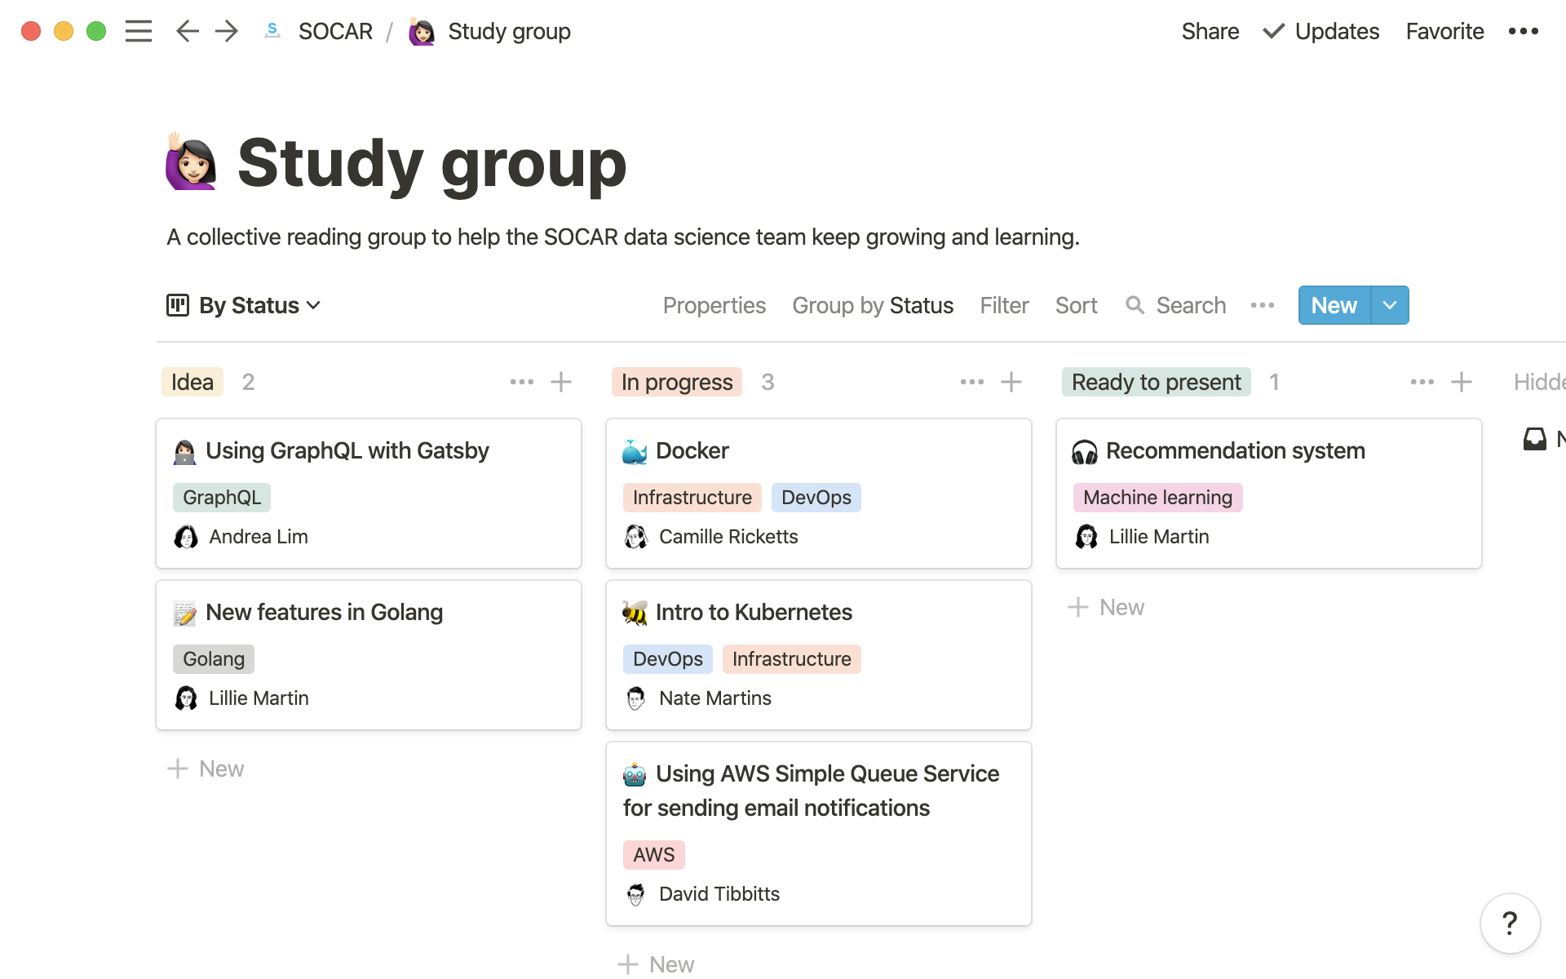The height and width of the screenshot is (979, 1566).
Task: Open Updates in the top bar
Action: tap(1321, 31)
